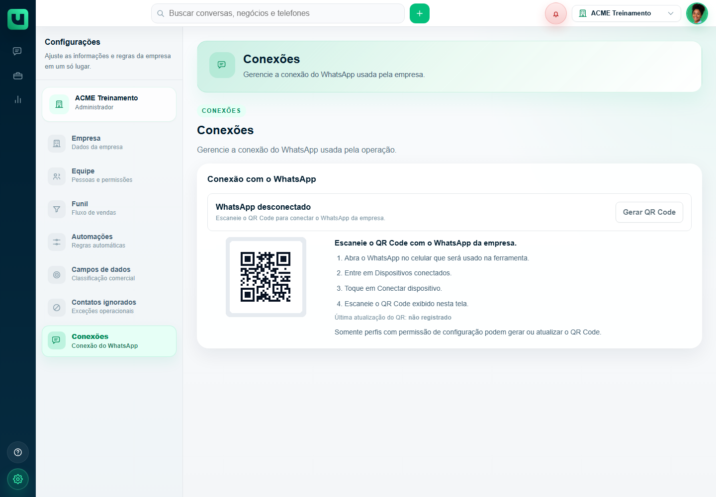Open the briefcase deals icon in left rail
The height and width of the screenshot is (497, 716).
[18, 76]
